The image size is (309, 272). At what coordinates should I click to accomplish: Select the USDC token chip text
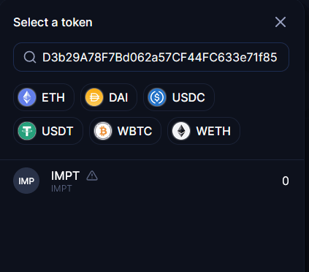pyautogui.click(x=188, y=97)
